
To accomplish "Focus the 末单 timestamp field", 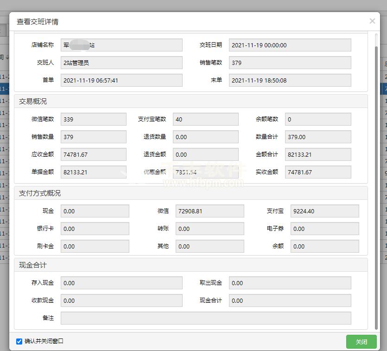I will point(290,80).
